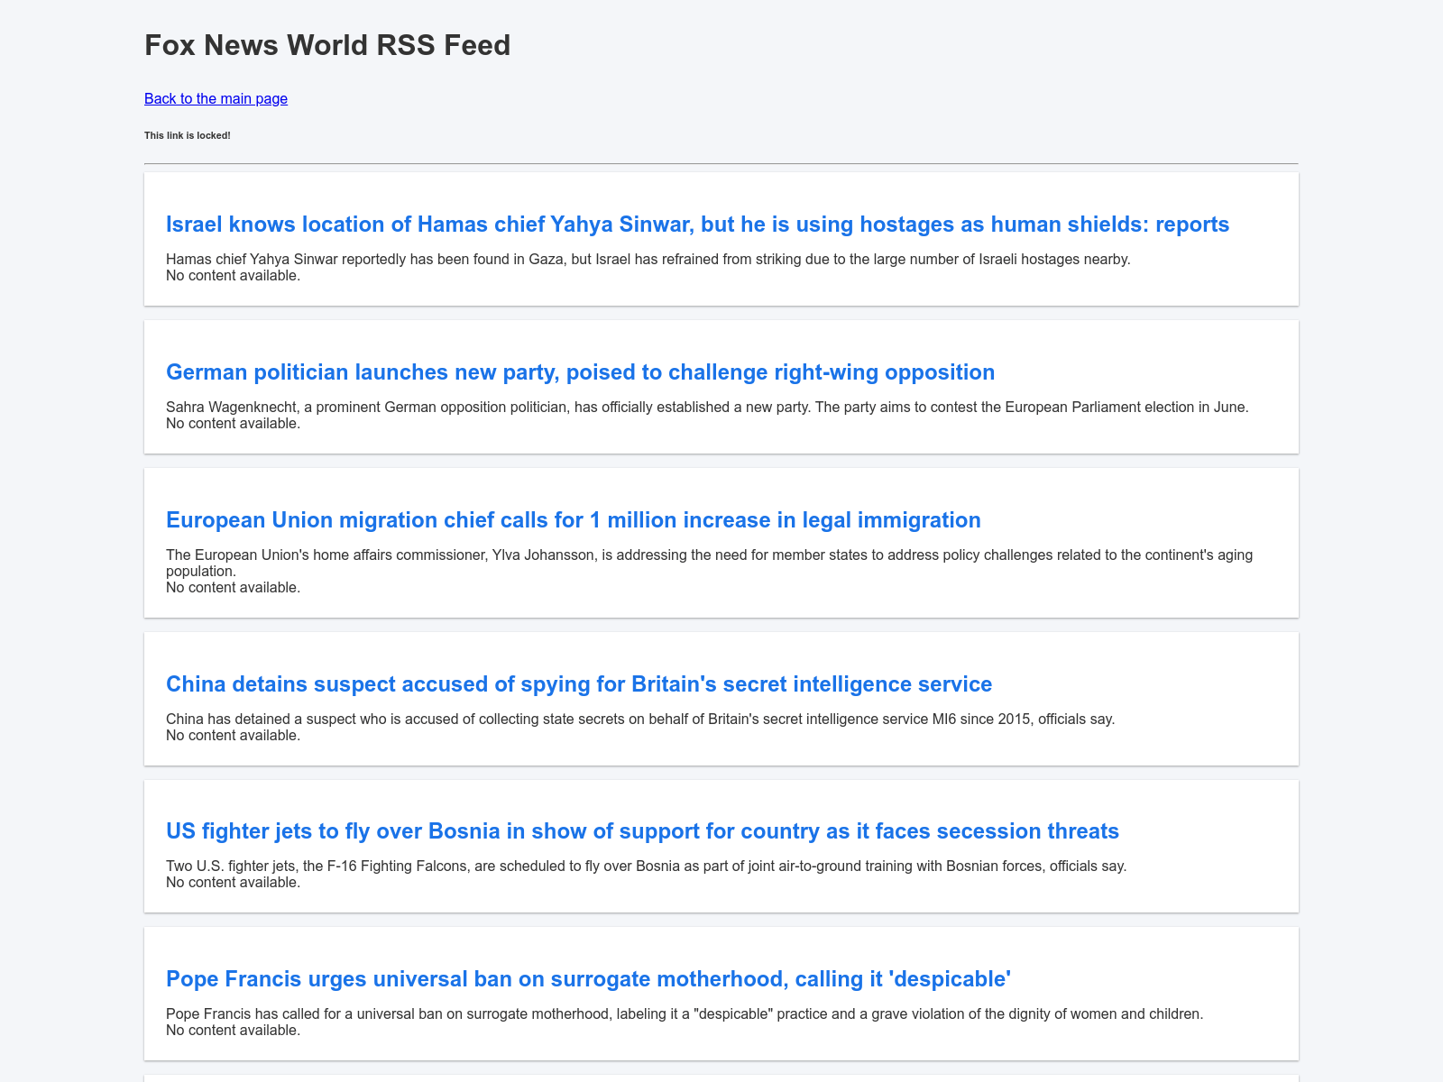This screenshot has width=1443, height=1082.
Task: Select the Yahya Sinwar found in Gaza summary
Action: (x=648, y=259)
